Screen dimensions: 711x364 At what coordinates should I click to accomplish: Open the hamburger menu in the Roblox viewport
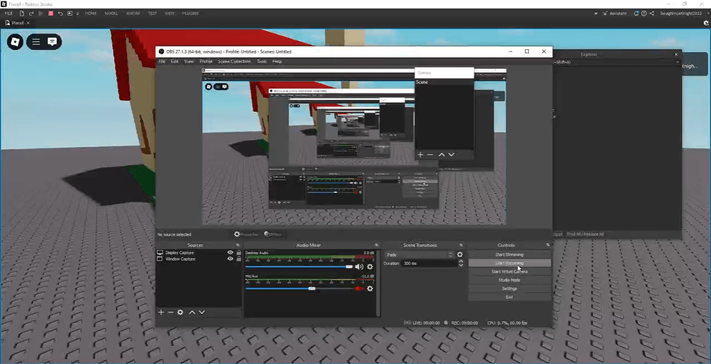(x=36, y=42)
